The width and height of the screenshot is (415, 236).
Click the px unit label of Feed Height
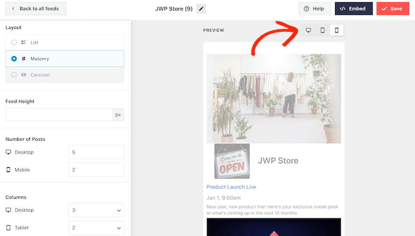[x=118, y=115]
